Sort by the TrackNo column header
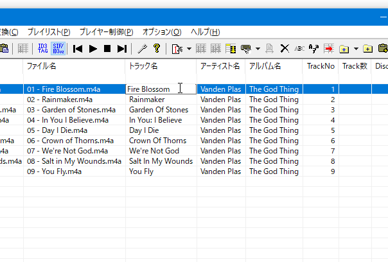Screen dimensions: 388x262 (x=321, y=66)
